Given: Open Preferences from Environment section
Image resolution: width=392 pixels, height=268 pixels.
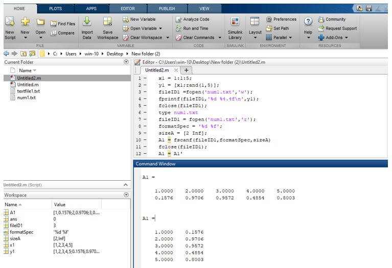Looking at the screenshot, I should (x=281, y=19).
